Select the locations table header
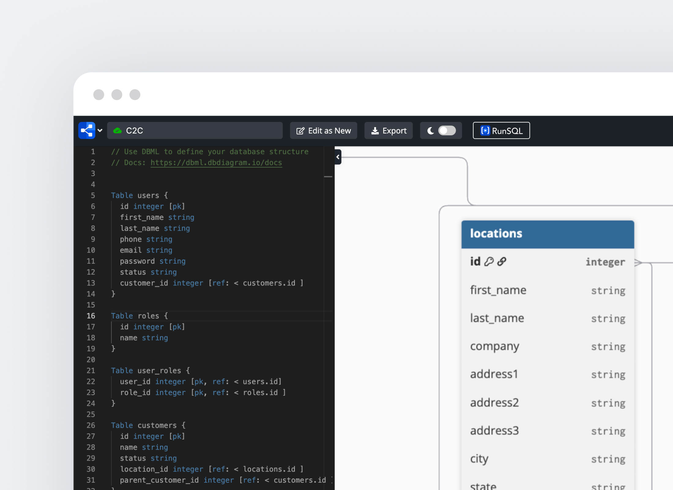673x490 pixels. (x=547, y=234)
